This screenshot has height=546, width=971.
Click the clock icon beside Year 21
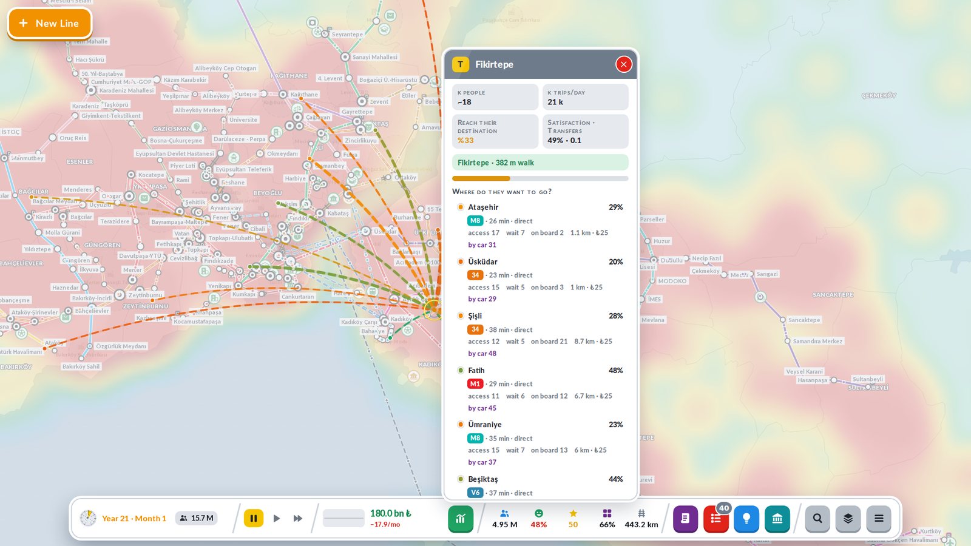tap(88, 518)
